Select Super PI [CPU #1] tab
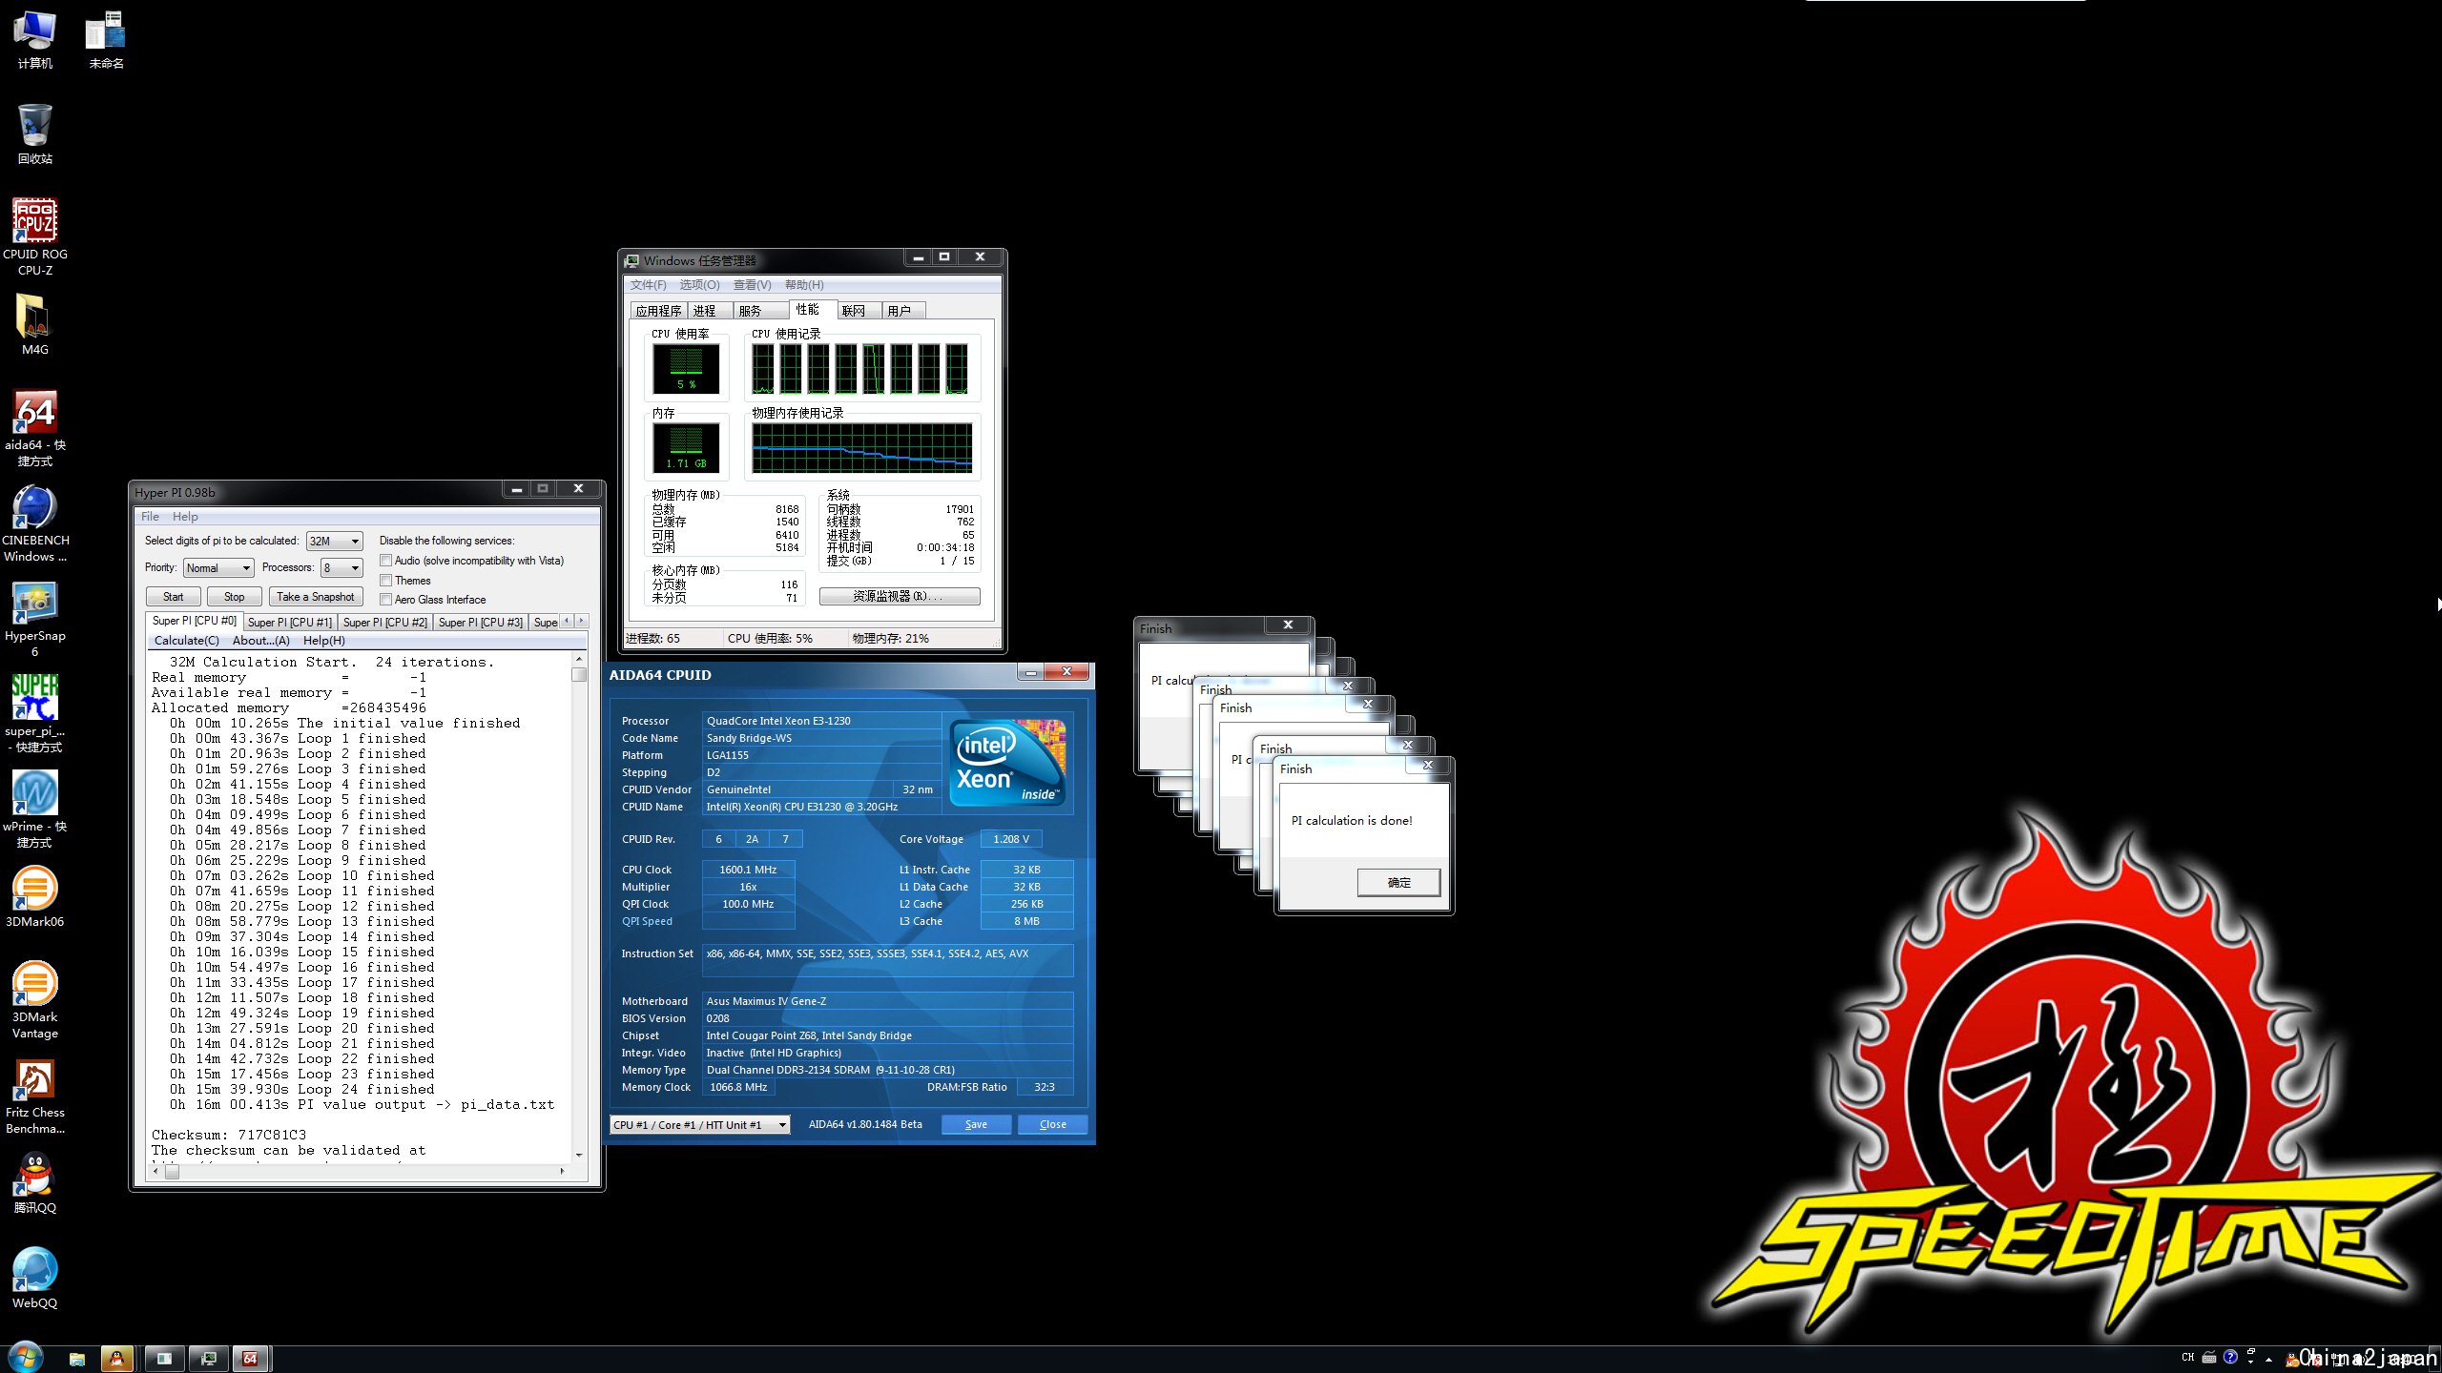The height and width of the screenshot is (1373, 2442). click(290, 623)
